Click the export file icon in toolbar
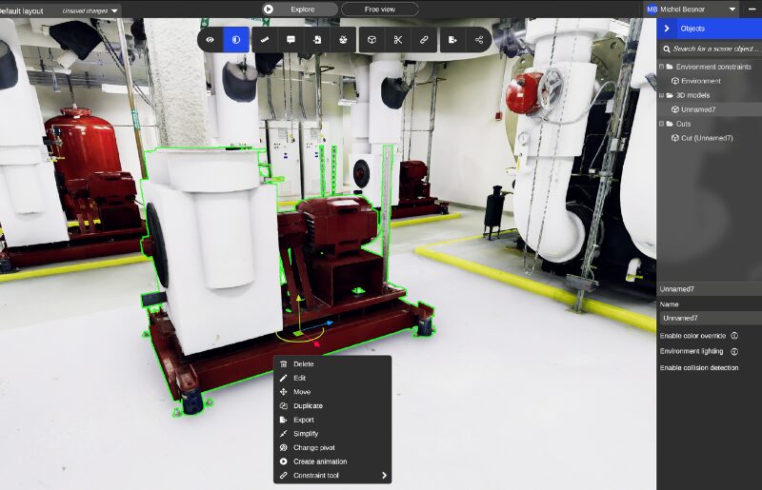The width and height of the screenshot is (762, 490). [x=452, y=40]
